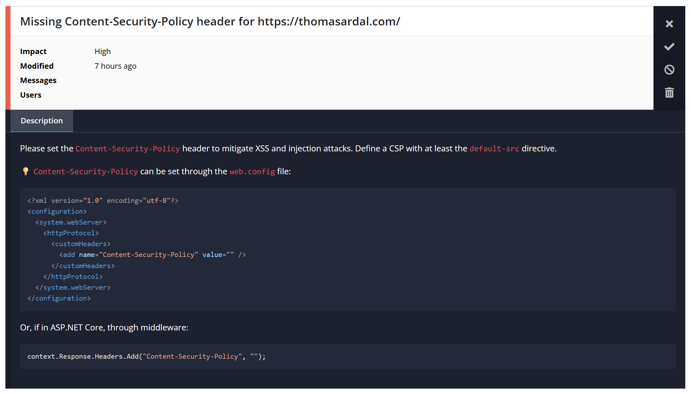The width and height of the screenshot is (691, 394).
Task: Click the red severity bar on left edge
Action: (x=8, y=58)
